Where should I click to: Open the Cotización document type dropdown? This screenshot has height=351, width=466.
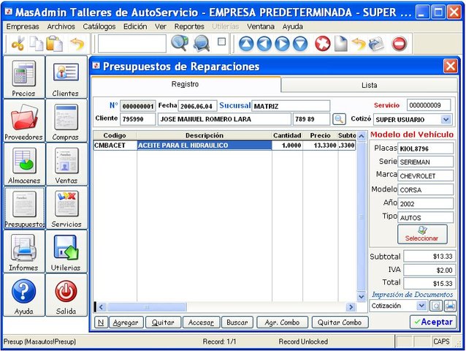tap(421, 306)
